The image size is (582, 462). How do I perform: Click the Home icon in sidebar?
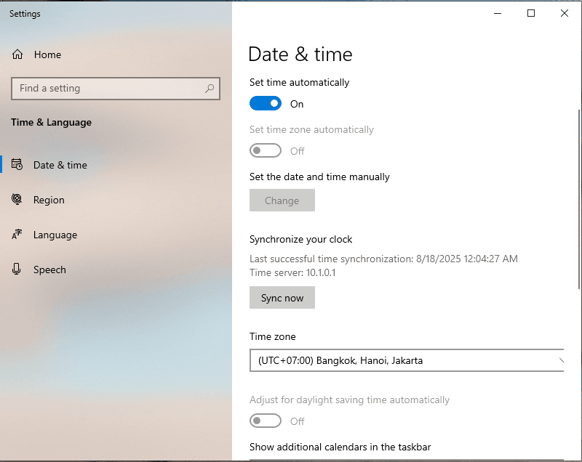click(x=17, y=54)
